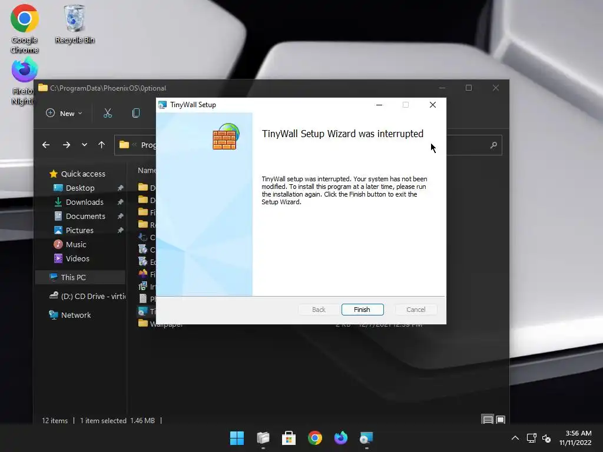Viewport: 603px width, 452px height.
Task: Go forward in File Explorer
Action: point(67,145)
